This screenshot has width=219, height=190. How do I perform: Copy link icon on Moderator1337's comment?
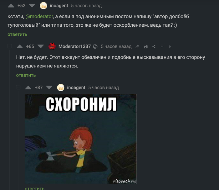pyautogui.click(x=137, y=46)
